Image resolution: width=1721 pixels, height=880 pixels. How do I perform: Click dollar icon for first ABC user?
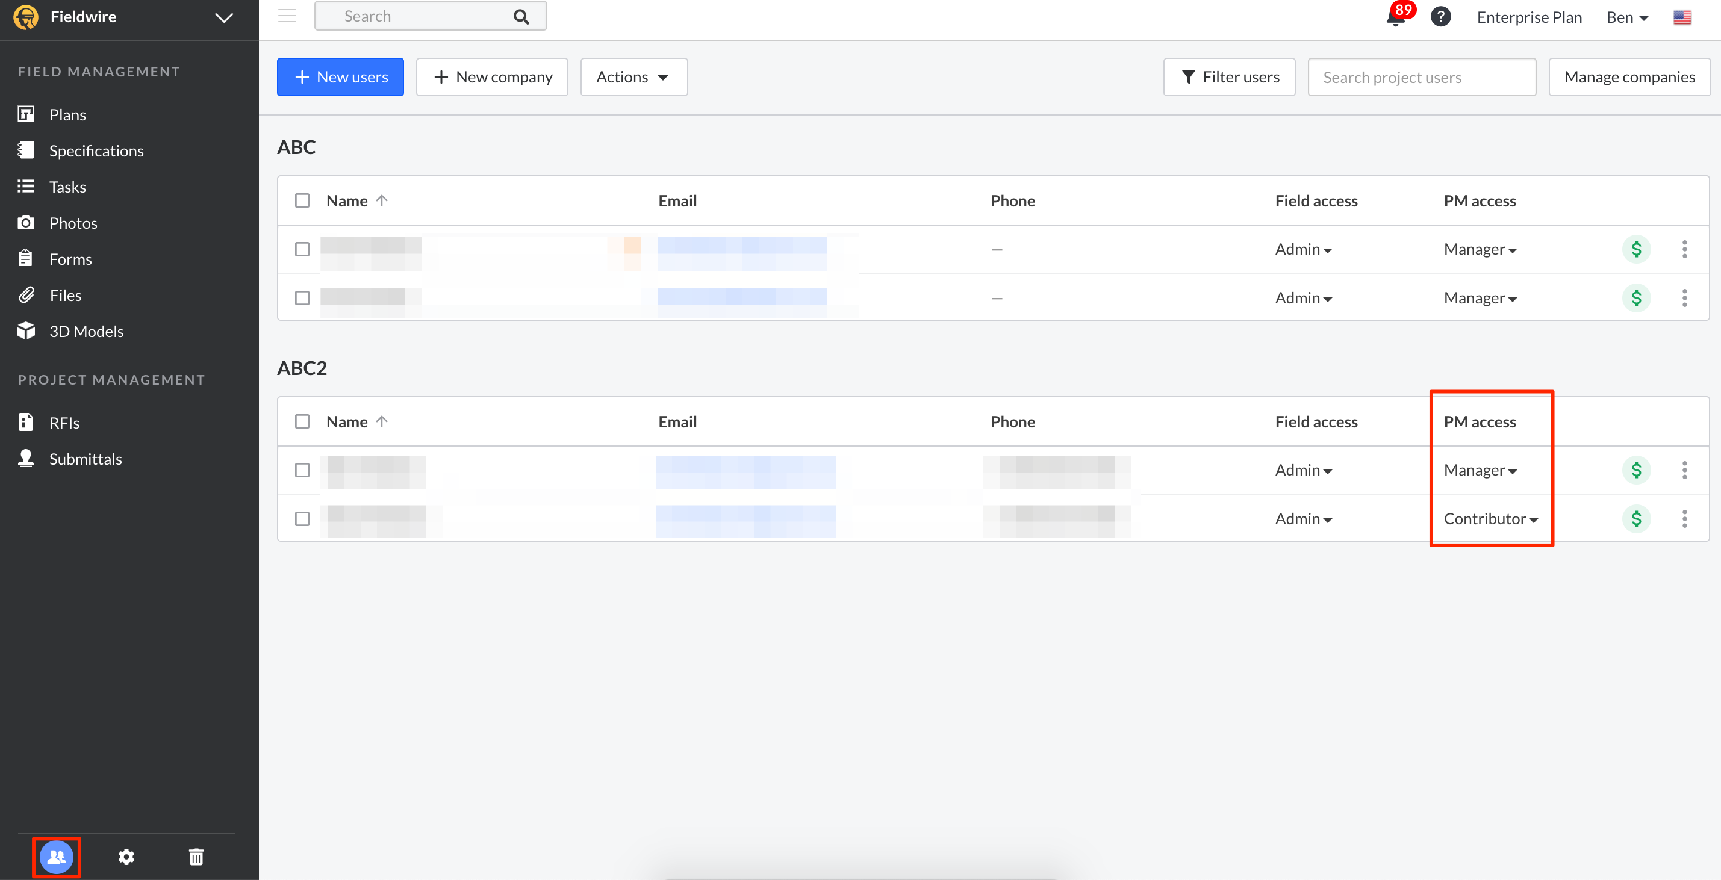[x=1636, y=249]
